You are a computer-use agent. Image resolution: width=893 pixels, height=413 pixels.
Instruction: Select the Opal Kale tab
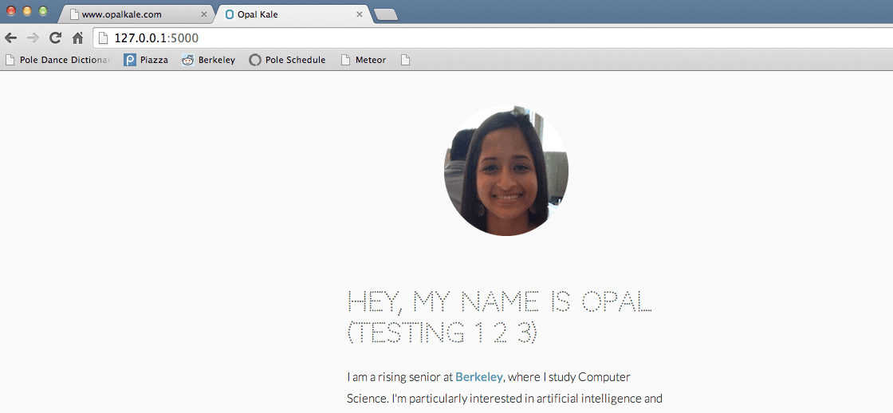pos(293,14)
